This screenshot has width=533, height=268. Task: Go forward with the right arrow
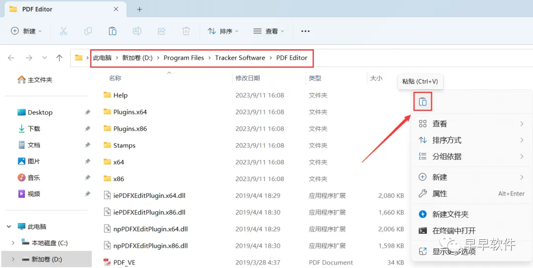(29, 58)
